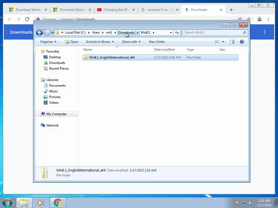Screen dimensions: 278x208
Task: Switch to Chrome from taskbar
Action: coord(58,203)
